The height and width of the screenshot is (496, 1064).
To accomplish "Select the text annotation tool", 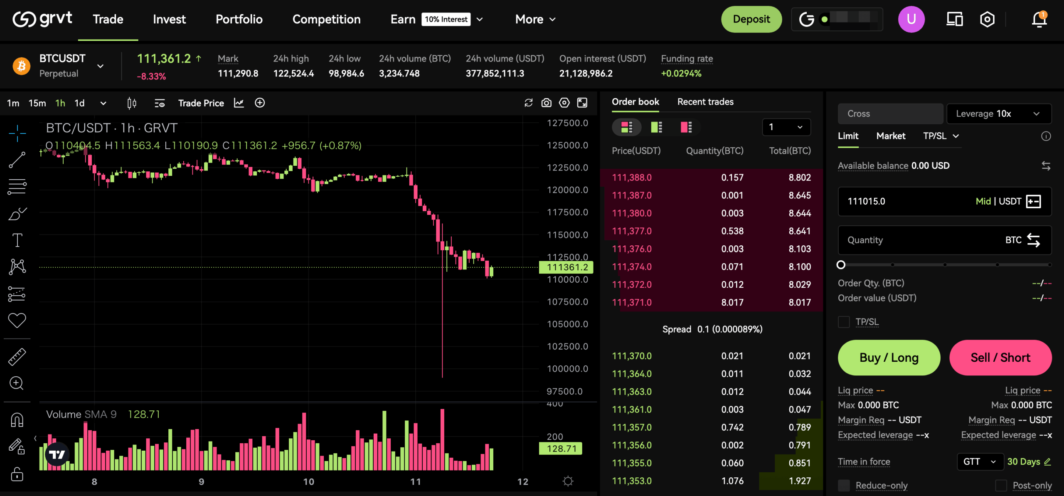I will pos(17,240).
